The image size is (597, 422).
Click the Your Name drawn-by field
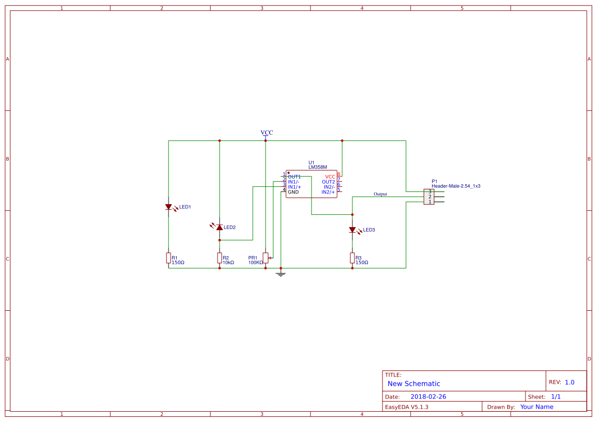click(536, 406)
